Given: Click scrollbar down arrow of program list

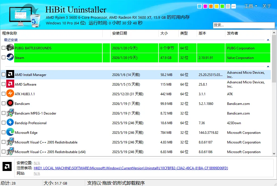Looking at the screenshot, I should coord(274,153).
